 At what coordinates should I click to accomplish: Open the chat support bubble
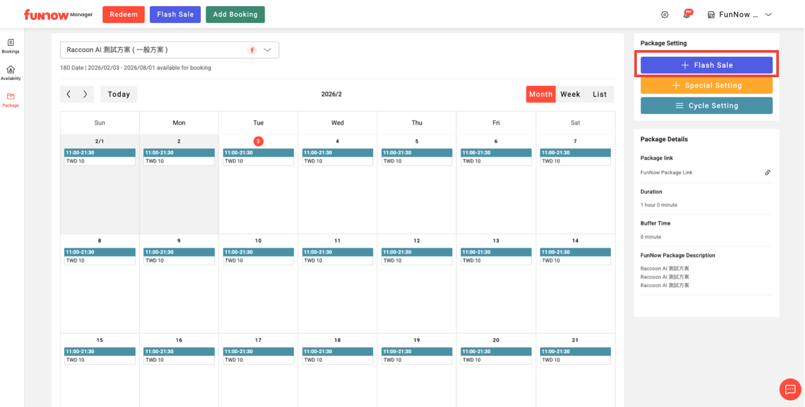click(x=790, y=389)
